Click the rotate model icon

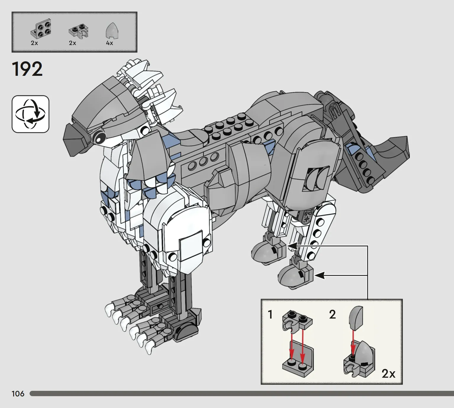tap(30, 114)
